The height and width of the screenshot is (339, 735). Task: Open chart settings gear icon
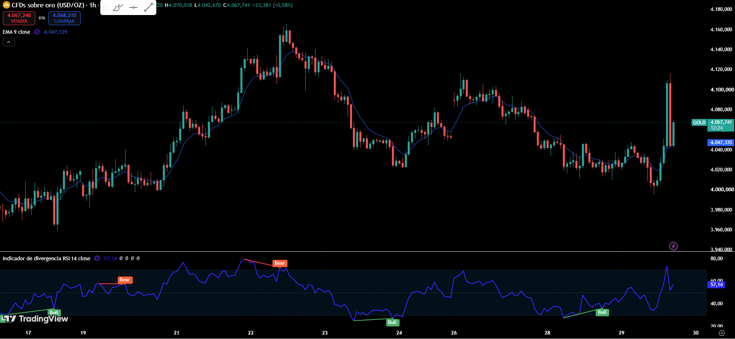click(x=722, y=333)
